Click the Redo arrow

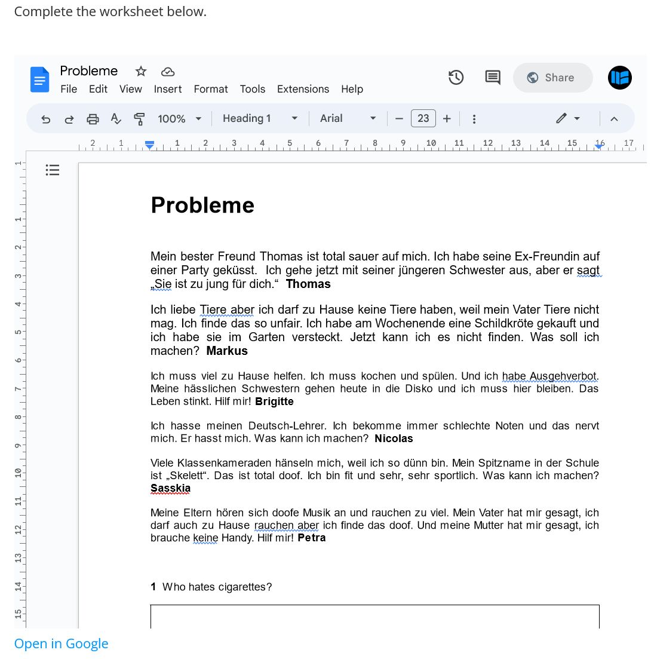coord(69,119)
